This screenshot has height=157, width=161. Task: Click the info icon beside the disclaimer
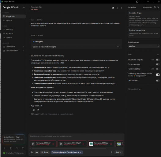click(x=32, y=114)
